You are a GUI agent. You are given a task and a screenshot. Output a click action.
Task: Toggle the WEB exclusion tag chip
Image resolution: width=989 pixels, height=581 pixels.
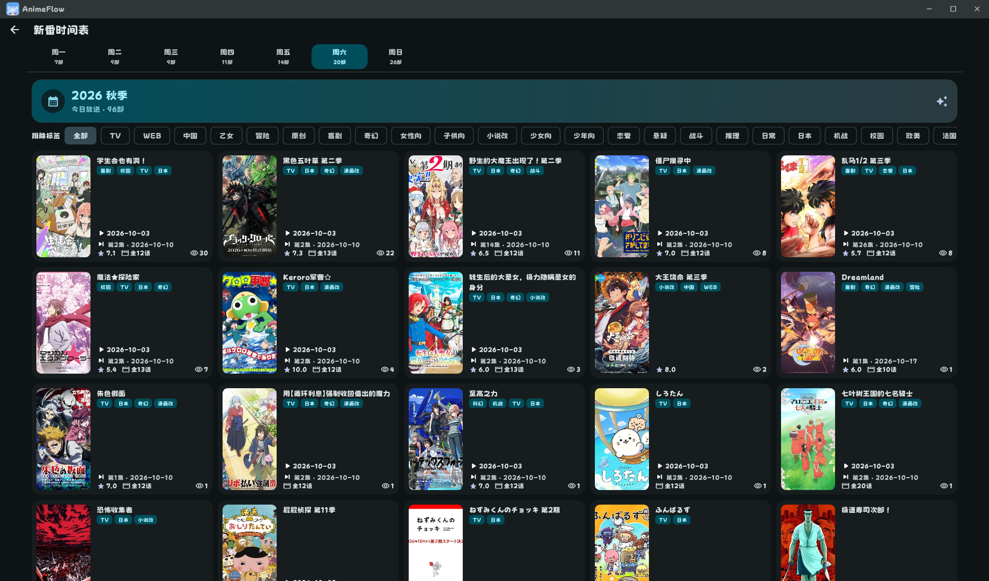tap(152, 136)
